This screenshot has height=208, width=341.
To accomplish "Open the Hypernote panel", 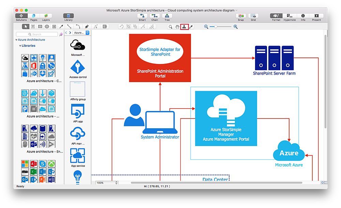I will (x=290, y=16).
